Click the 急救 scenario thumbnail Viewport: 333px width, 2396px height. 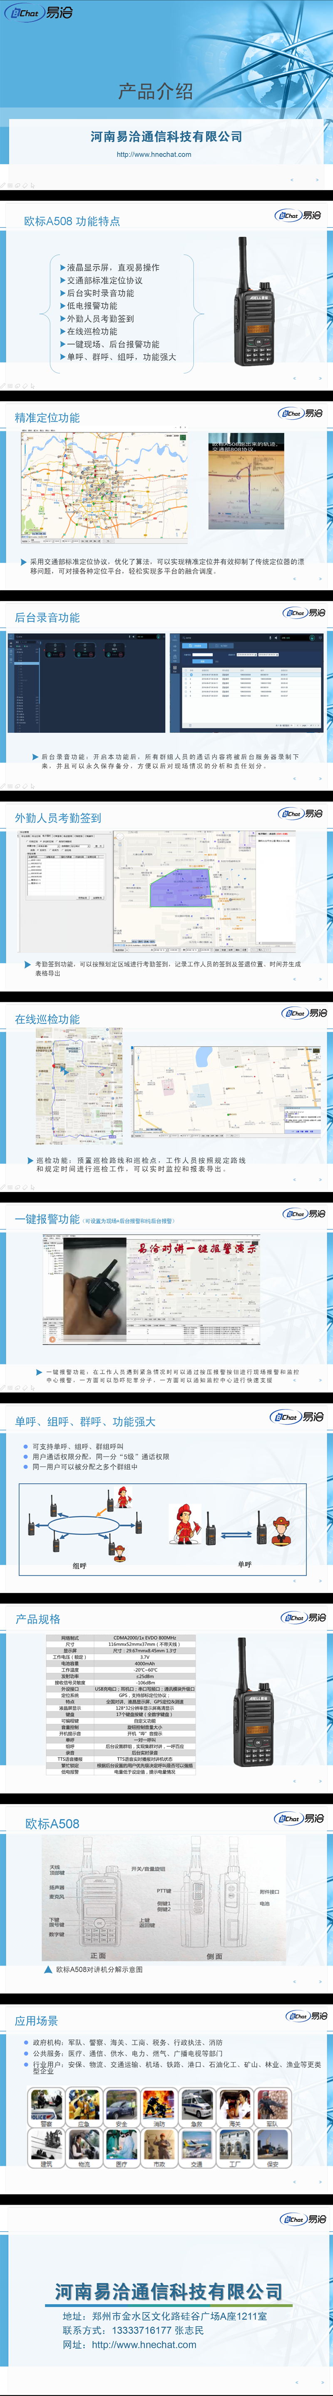(x=197, y=2108)
